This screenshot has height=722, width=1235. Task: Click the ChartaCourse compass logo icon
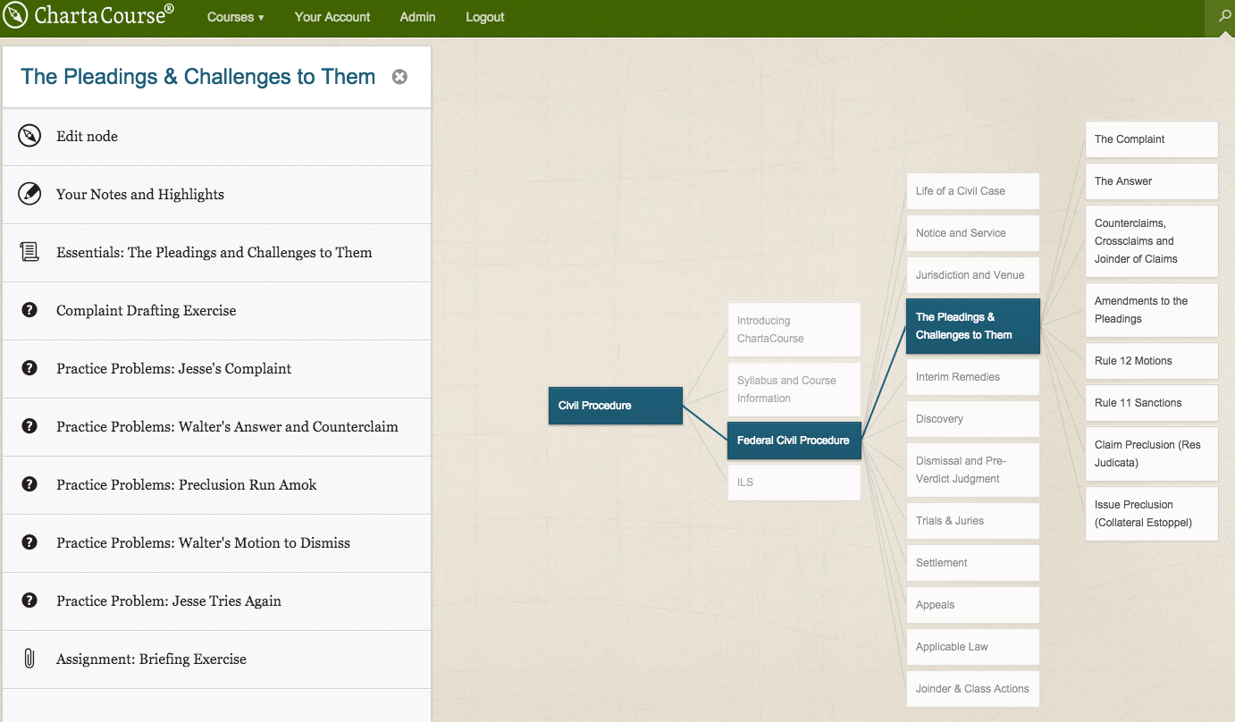pyautogui.click(x=16, y=16)
